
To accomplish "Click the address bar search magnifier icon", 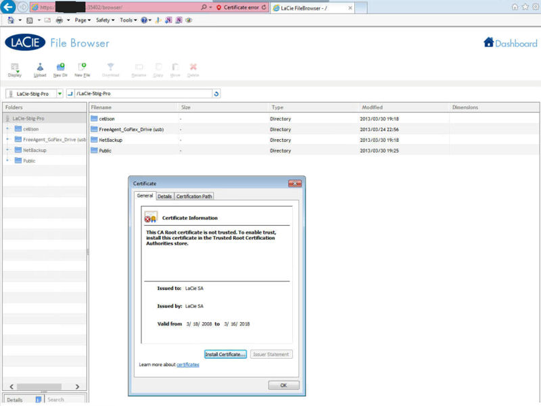I will tap(204, 7).
